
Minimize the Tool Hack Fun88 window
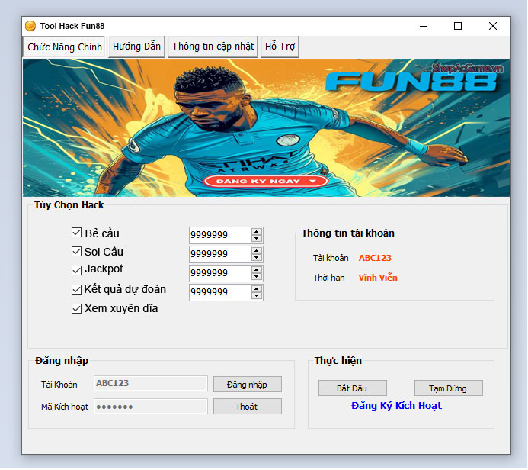coord(424,26)
